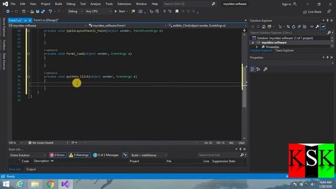Collapse the Form1_Load method outline
This screenshot has height=189, width=336.
[28, 54]
